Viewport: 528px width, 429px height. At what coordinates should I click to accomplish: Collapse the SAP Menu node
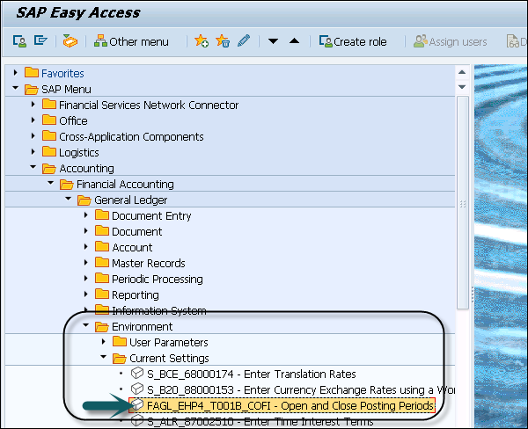(15, 89)
